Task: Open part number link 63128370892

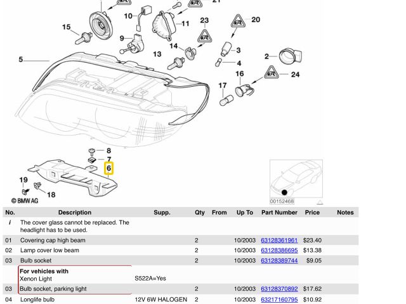Action: [x=279, y=289]
